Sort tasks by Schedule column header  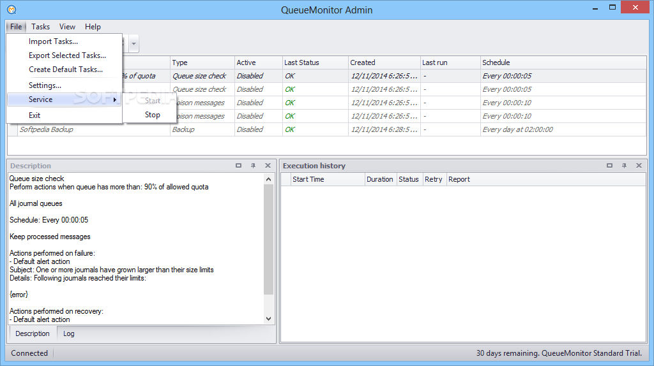pyautogui.click(x=563, y=62)
